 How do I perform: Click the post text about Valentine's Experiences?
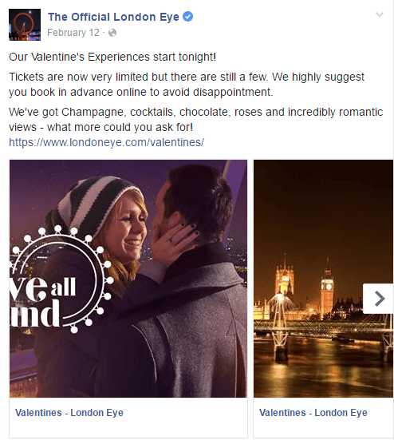pyautogui.click(x=112, y=57)
